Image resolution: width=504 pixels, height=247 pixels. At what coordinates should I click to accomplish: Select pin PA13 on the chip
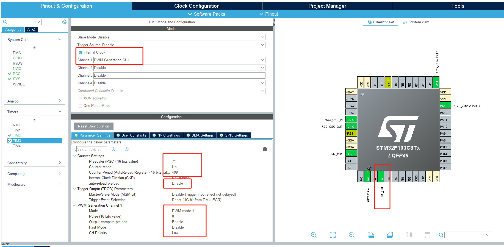click(x=445, y=106)
